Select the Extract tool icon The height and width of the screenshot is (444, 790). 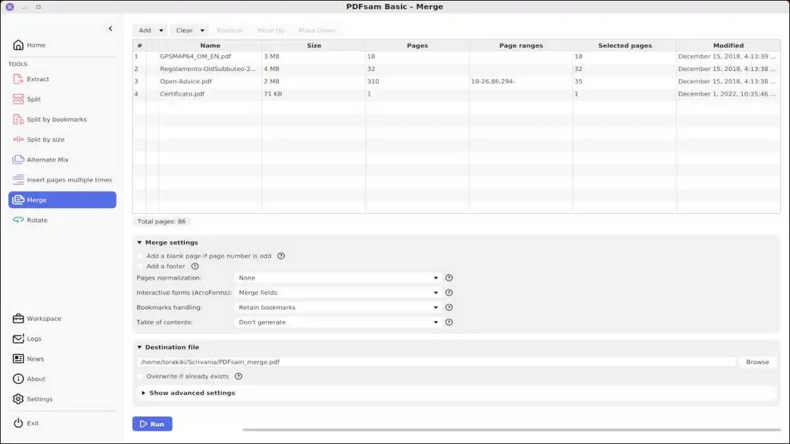pos(18,79)
